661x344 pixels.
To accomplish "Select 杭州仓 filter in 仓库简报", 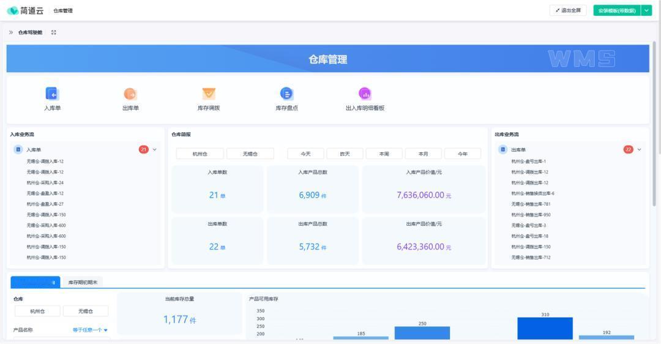I will 200,154.
